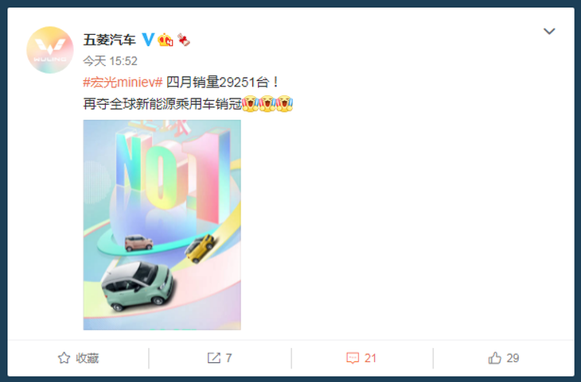Click the thumbs-up like icon
Screen dimensions: 581x382
click(x=494, y=358)
